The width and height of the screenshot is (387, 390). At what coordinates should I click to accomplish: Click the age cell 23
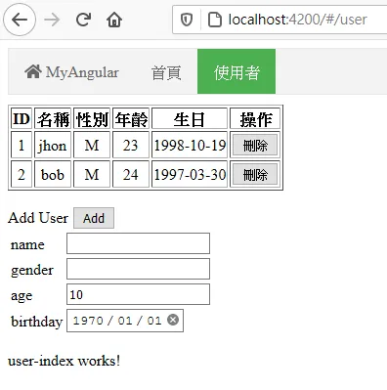(131, 145)
